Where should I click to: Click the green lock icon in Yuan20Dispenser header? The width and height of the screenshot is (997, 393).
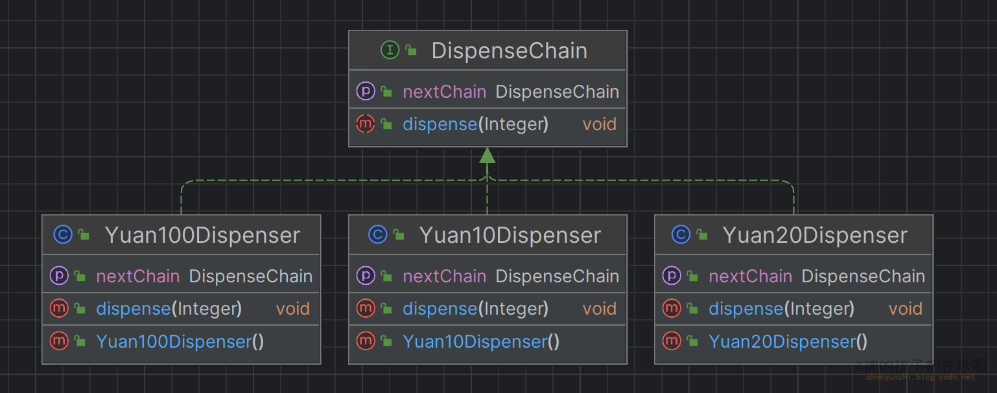[x=701, y=234]
